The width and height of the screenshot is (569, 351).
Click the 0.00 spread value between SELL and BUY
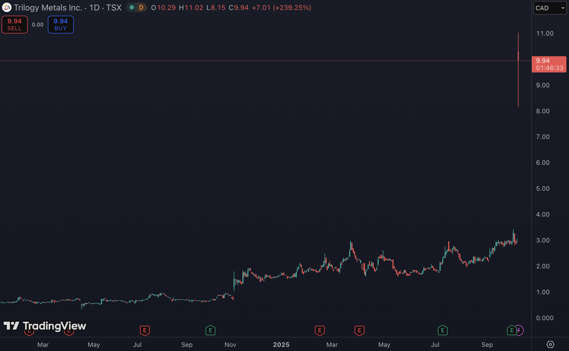click(x=38, y=25)
